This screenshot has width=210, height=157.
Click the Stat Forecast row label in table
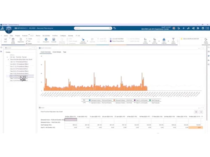click(46, 125)
